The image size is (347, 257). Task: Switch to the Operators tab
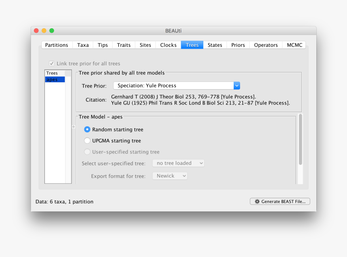pyautogui.click(x=265, y=45)
